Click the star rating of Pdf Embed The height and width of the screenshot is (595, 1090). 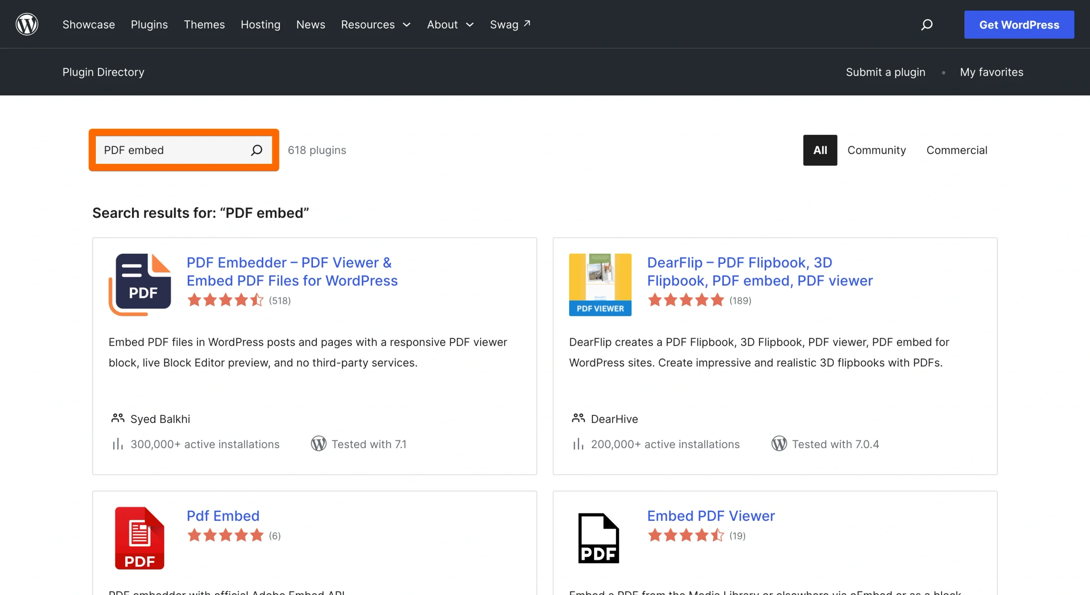(225, 535)
